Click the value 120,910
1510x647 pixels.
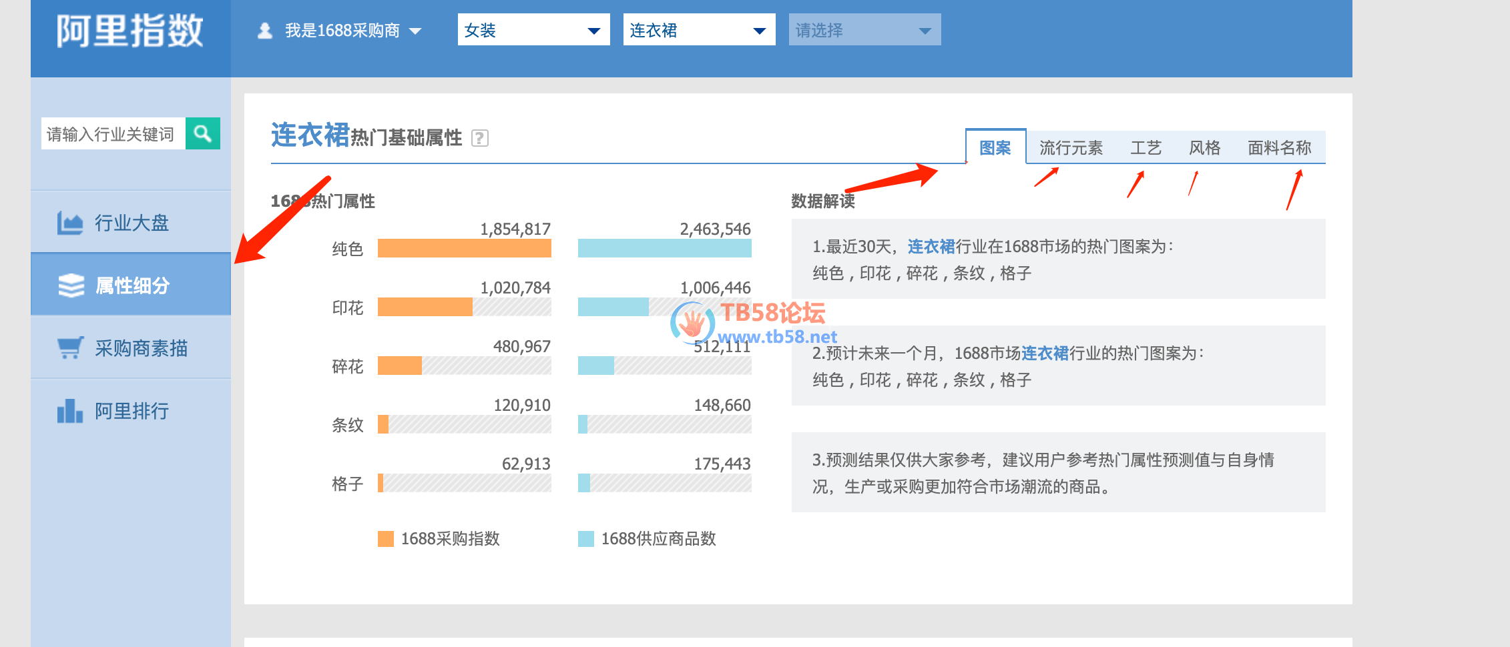coord(522,406)
